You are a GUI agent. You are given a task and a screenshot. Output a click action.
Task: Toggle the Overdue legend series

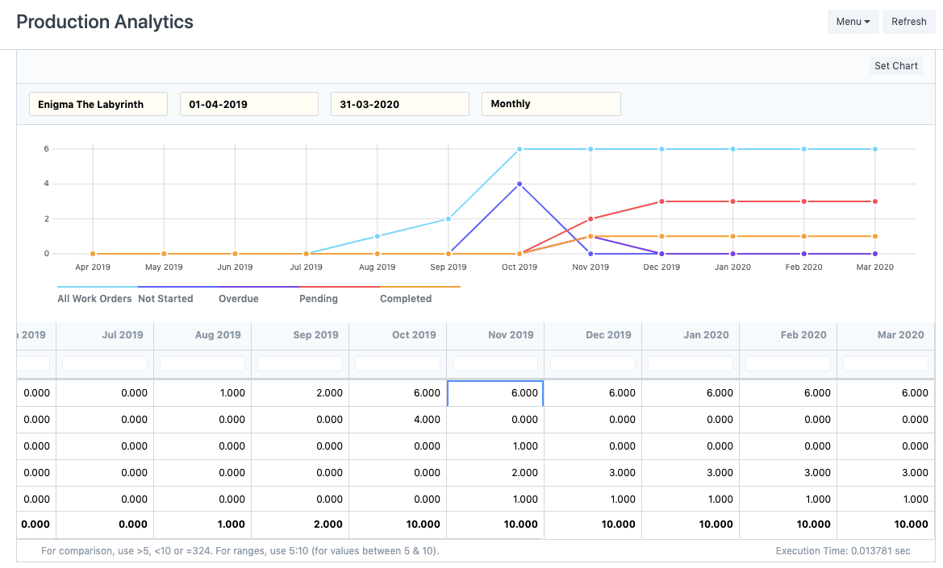(239, 299)
